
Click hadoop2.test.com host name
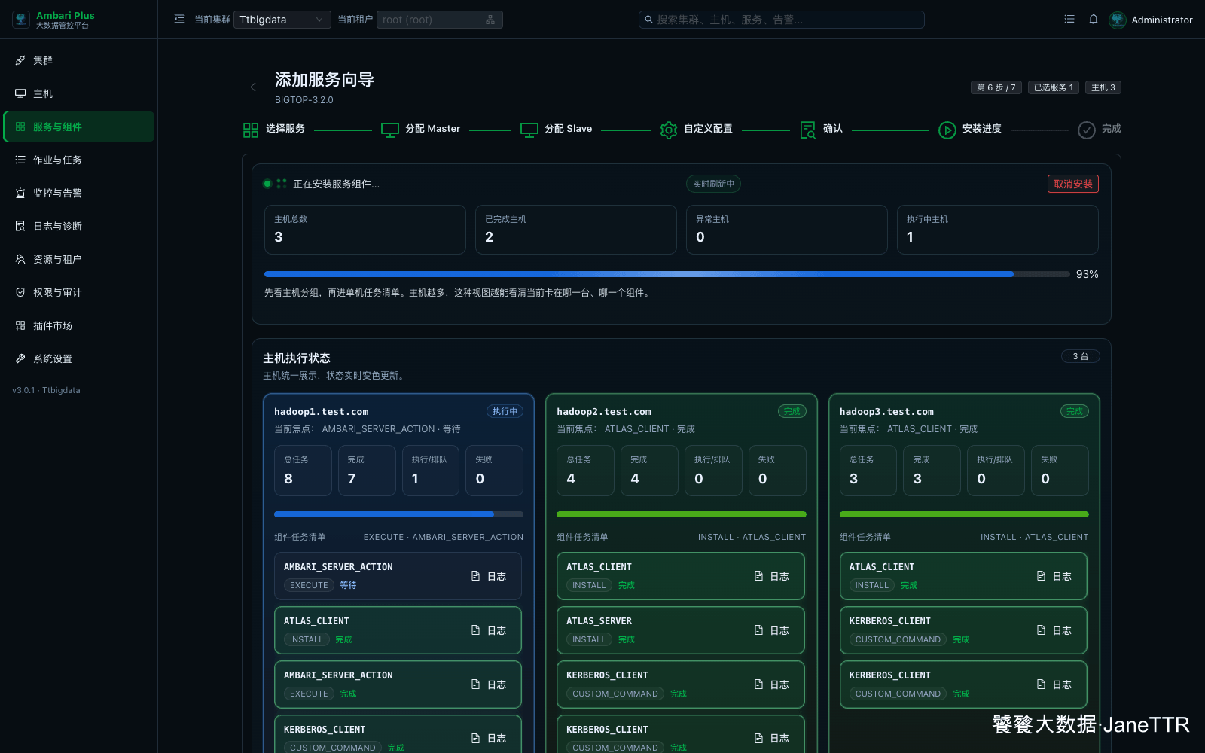(604, 412)
